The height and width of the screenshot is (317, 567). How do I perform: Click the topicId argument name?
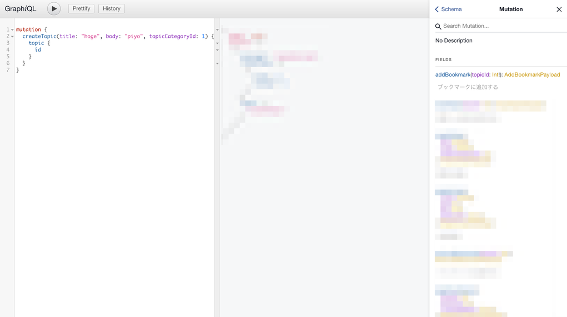click(480, 75)
